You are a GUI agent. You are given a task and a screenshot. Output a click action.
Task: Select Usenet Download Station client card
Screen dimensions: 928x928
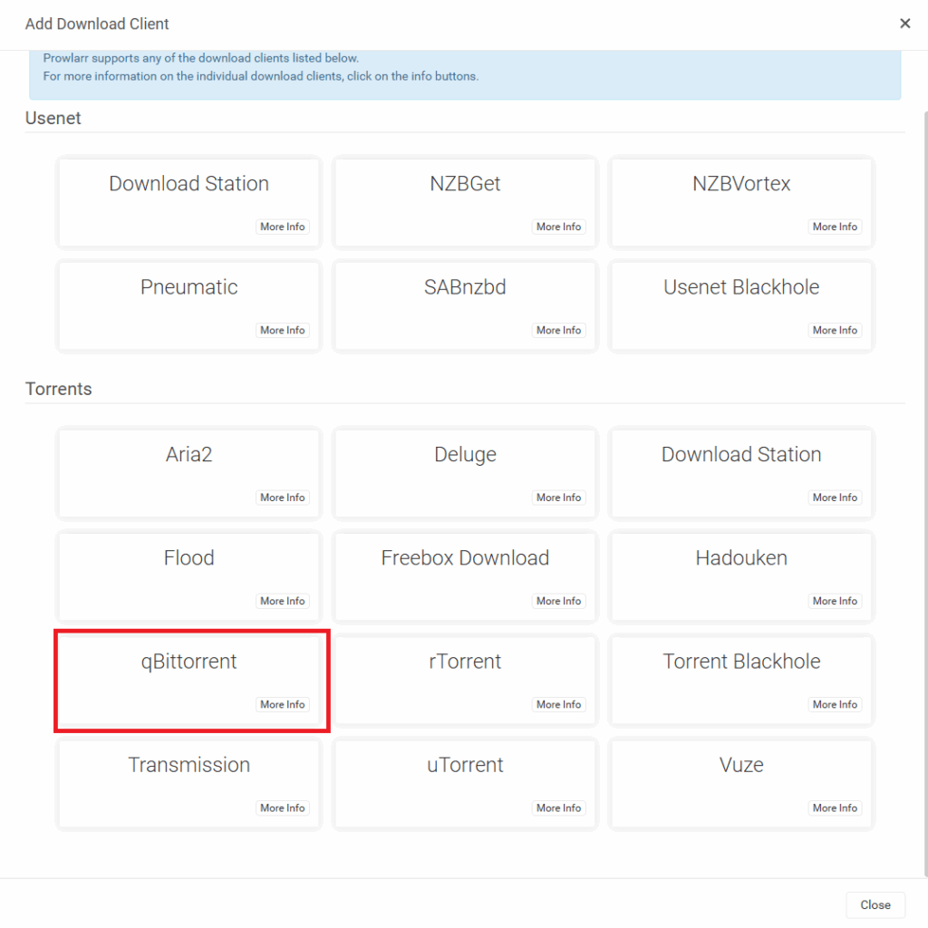coord(188,202)
